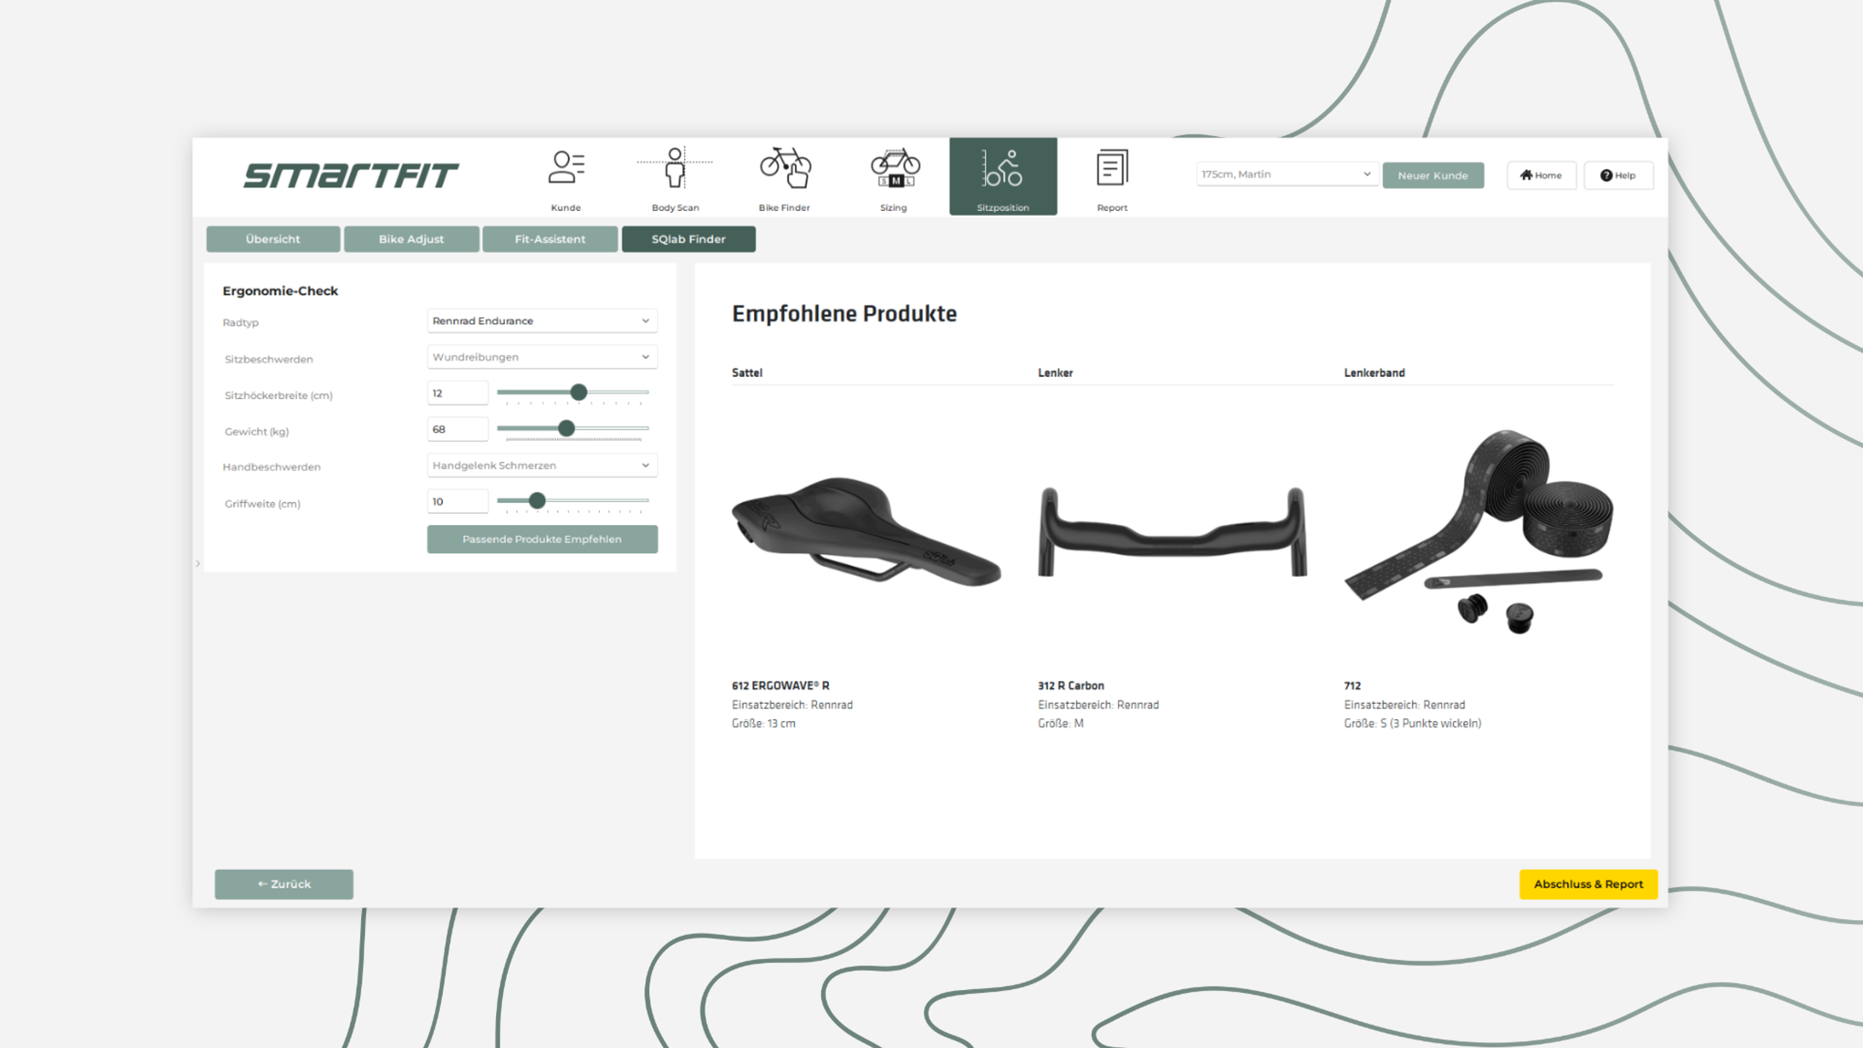Viewport: 1863px width, 1048px height.
Task: Switch to the Übersicht tab
Action: pyautogui.click(x=273, y=239)
